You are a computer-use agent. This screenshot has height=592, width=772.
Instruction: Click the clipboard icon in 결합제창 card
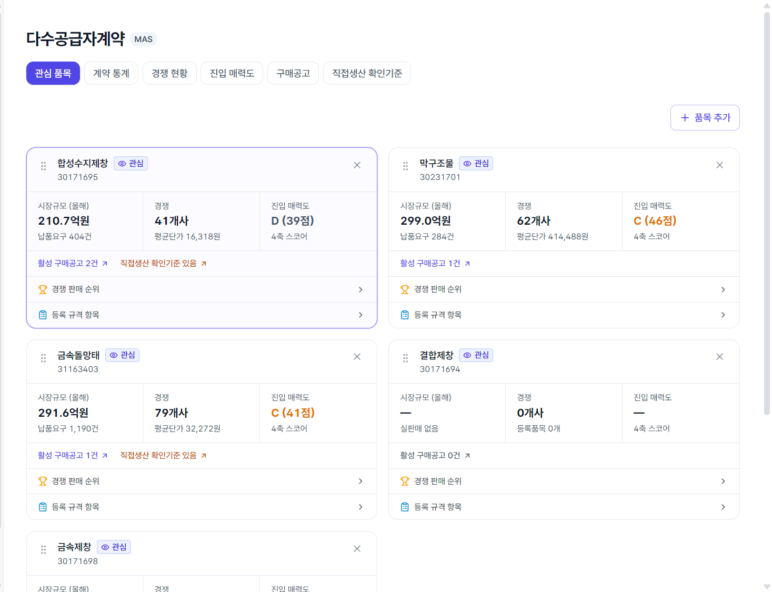point(405,507)
